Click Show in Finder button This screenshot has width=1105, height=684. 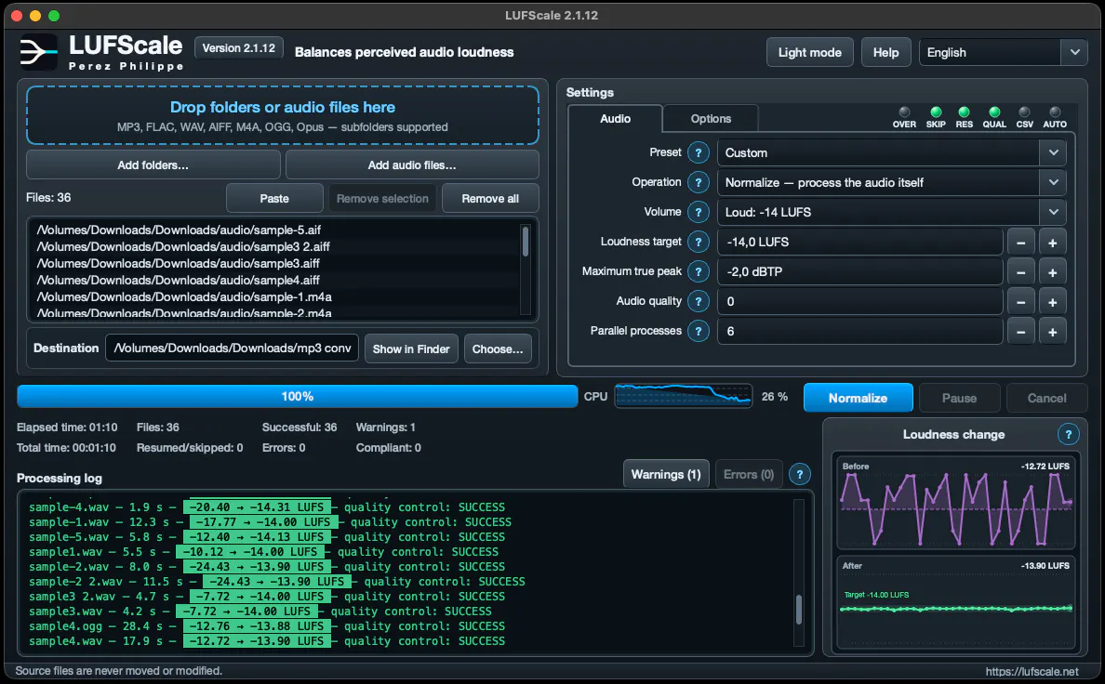pyautogui.click(x=411, y=349)
